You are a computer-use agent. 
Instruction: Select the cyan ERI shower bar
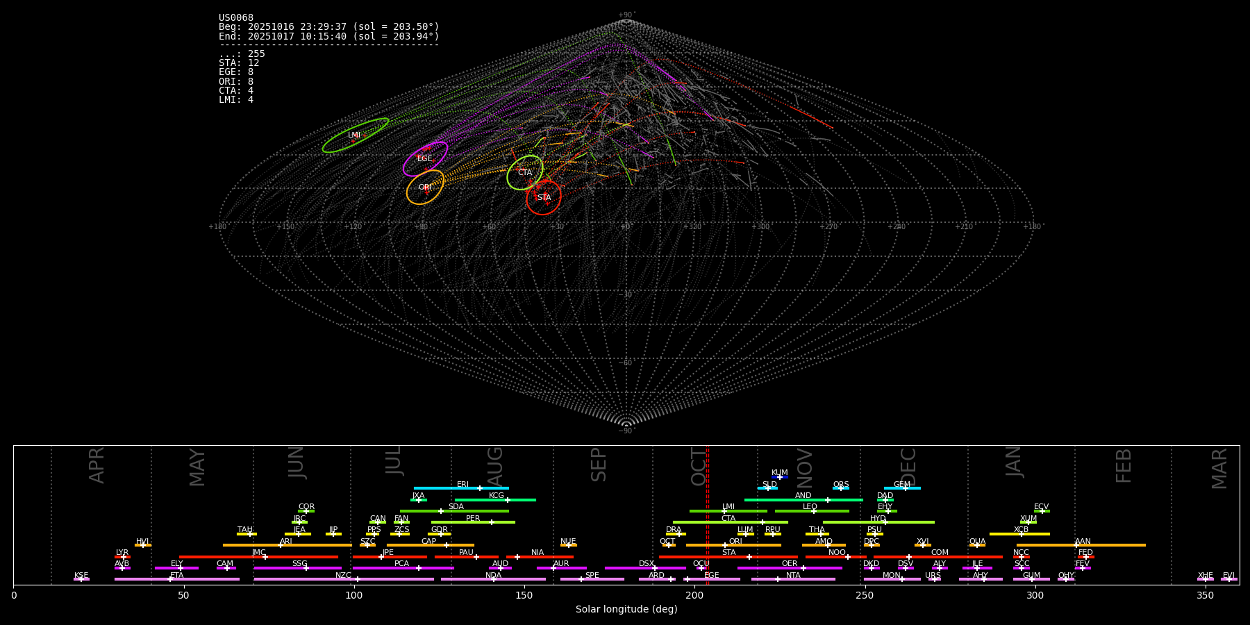click(461, 488)
